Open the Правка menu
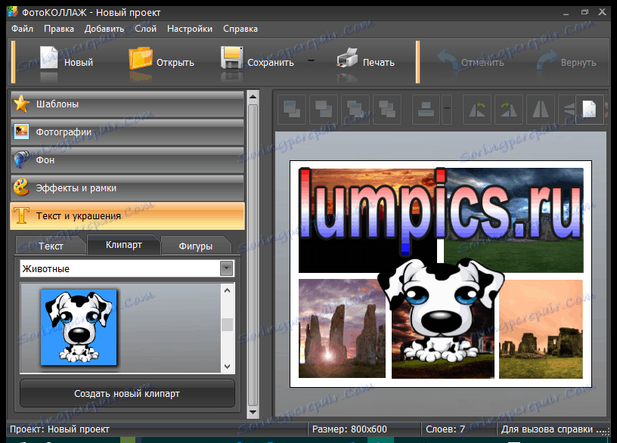 [x=59, y=29]
